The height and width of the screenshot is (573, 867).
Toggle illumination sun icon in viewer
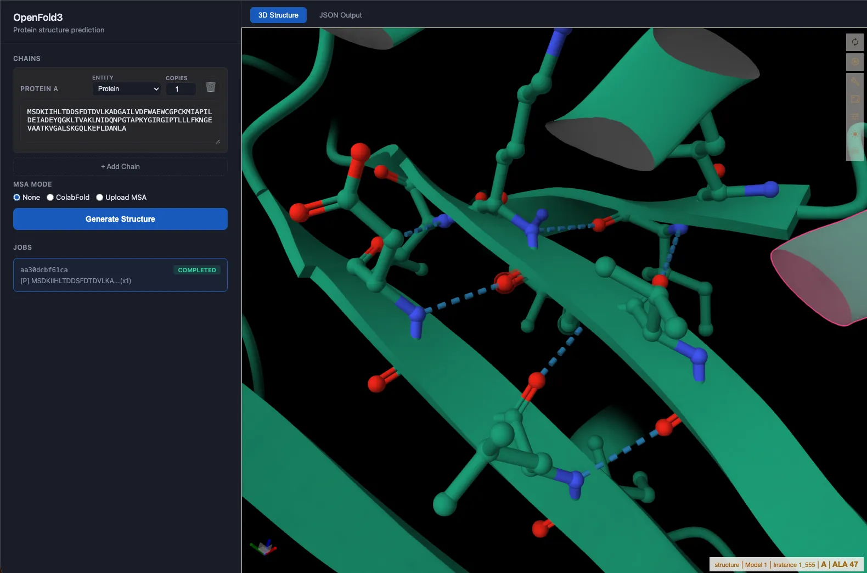pyautogui.click(x=855, y=134)
